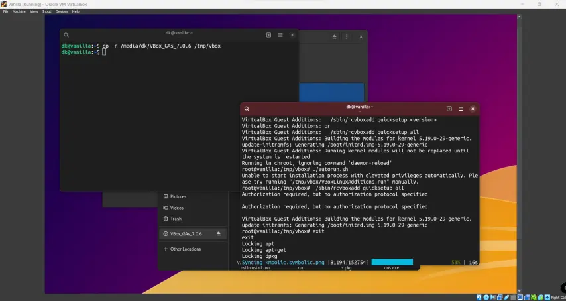This screenshot has width=566, height=301.
Task: Open the File menu in VirtualBox
Action: click(5, 11)
